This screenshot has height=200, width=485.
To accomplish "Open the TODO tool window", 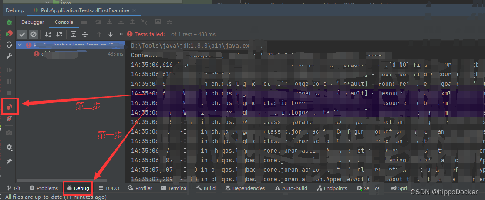I will [109, 188].
